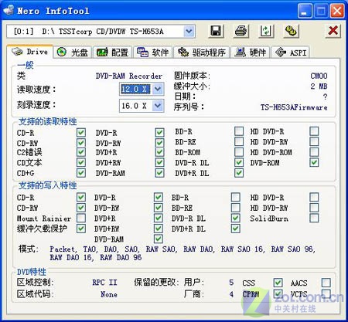348x322 pixels.
Task: Toggle BD-ROM read checkbox
Action: (x=239, y=152)
